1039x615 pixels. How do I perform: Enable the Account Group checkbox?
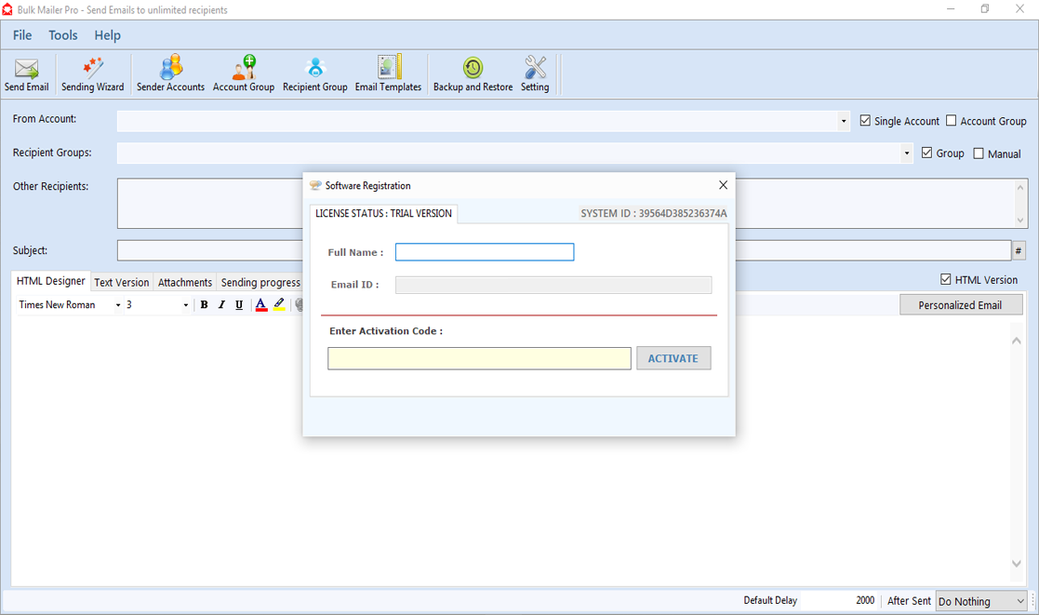951,121
